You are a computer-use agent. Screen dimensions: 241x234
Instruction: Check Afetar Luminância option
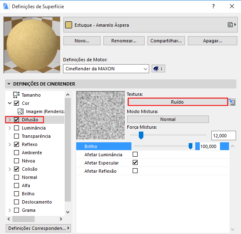tap(135, 154)
